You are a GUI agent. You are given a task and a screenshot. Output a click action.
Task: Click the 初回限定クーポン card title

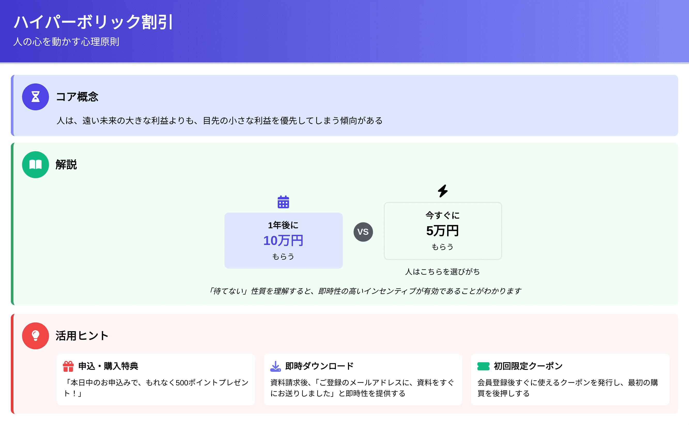(528, 366)
